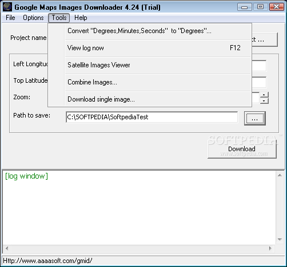Click the application globe icon in title bar
287x267 pixels.
7,7
